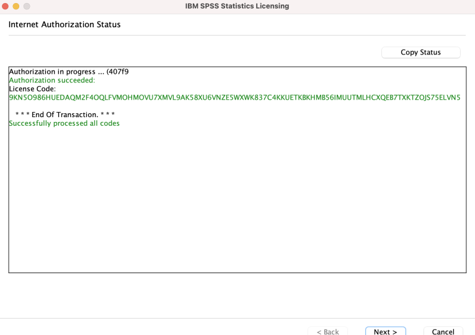Select the long green license code string
Image resolution: width=475 pixels, height=335 pixels.
tap(234, 97)
